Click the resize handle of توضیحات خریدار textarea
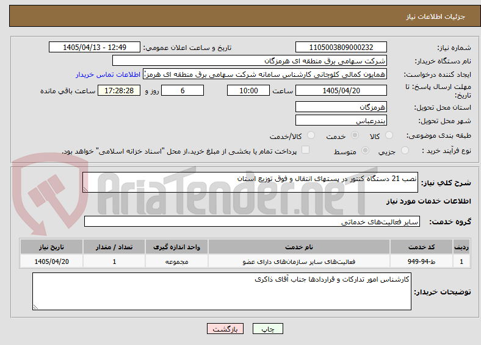Image resolution: width=481 pixels, height=345 pixels. pos(35,307)
